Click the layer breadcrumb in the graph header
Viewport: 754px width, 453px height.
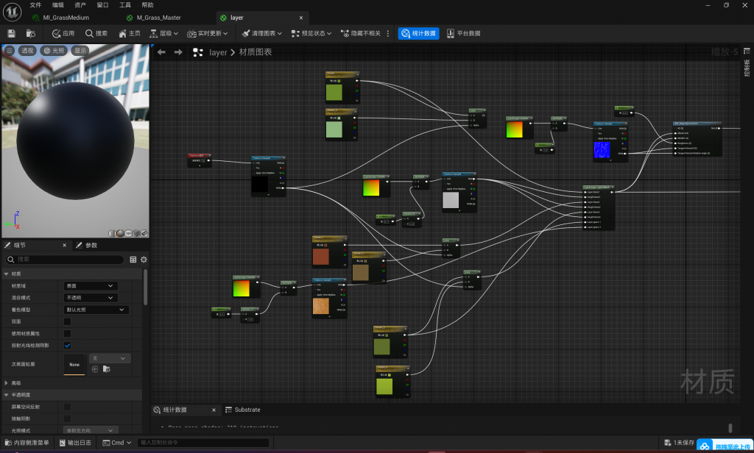click(x=218, y=52)
